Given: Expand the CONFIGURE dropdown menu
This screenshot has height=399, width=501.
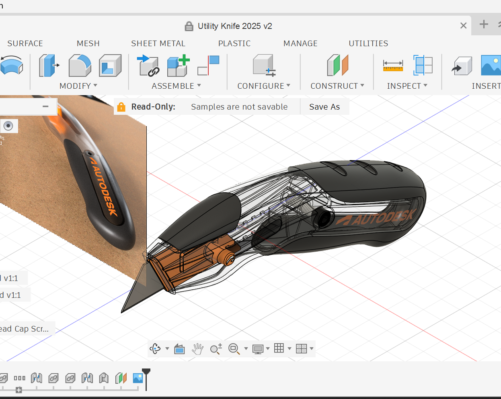Looking at the screenshot, I should tap(264, 86).
